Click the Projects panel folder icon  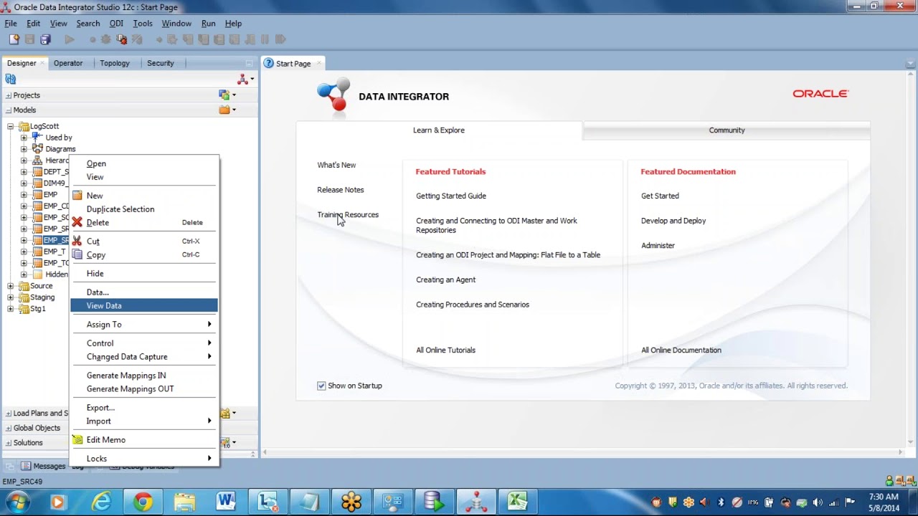point(226,95)
